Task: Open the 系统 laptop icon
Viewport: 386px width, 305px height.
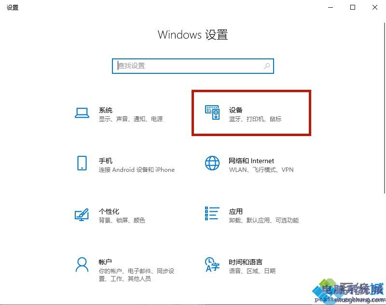Action: point(82,113)
